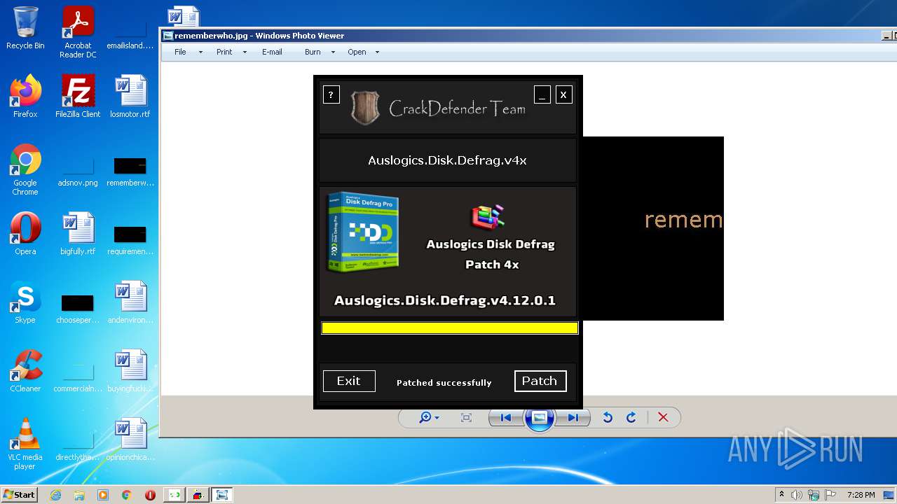Click 'Auslogics.Disk.Defrag.v4x' title text
897x504 pixels.
point(447,160)
